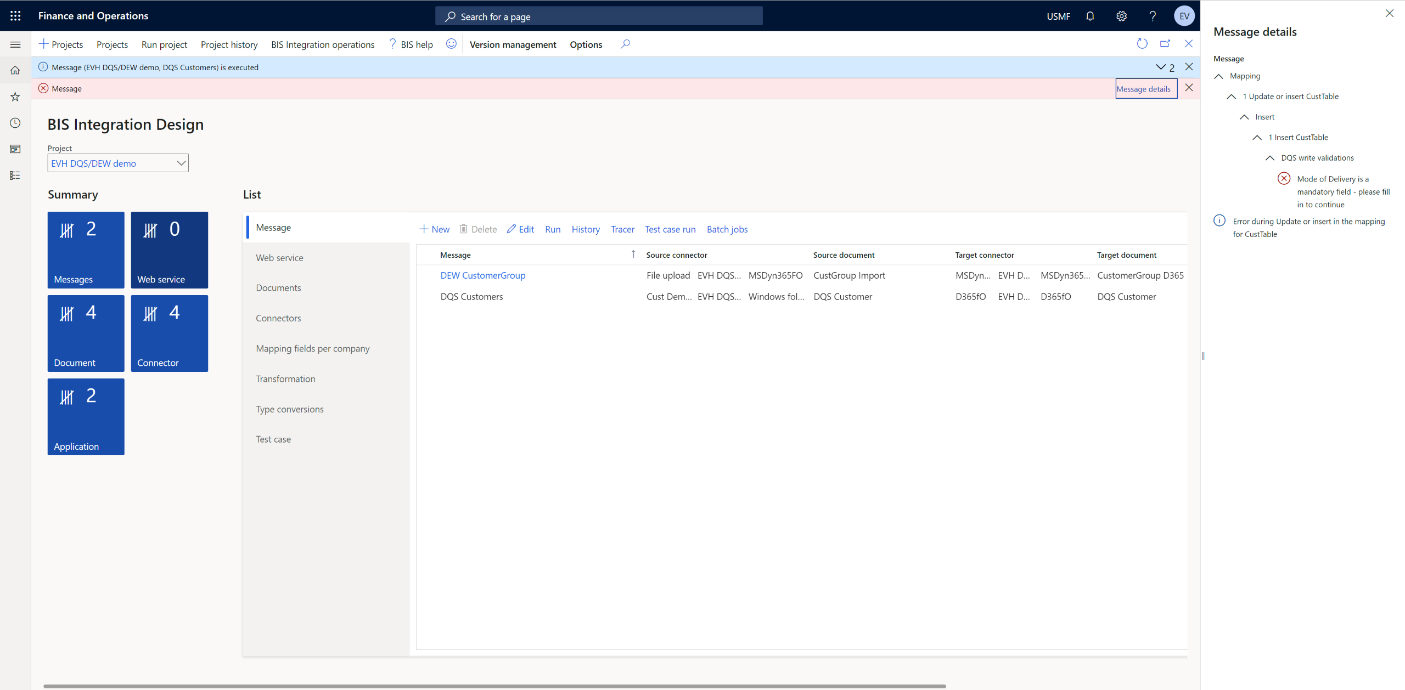Screen dimensions: 1405x690
Task: Dismiss the red error Message bar
Action: (x=1189, y=88)
